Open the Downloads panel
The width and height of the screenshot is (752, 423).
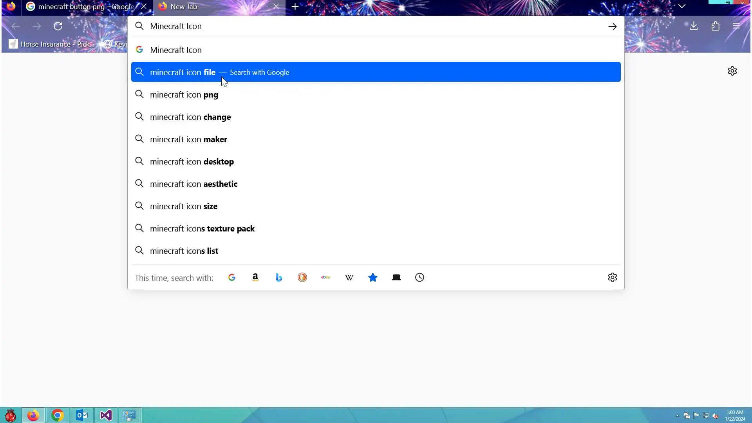pos(694,26)
